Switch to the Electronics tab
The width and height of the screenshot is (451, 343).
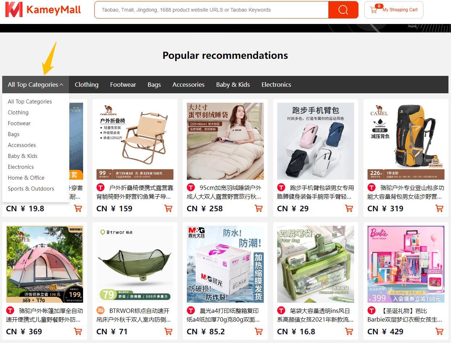276,85
